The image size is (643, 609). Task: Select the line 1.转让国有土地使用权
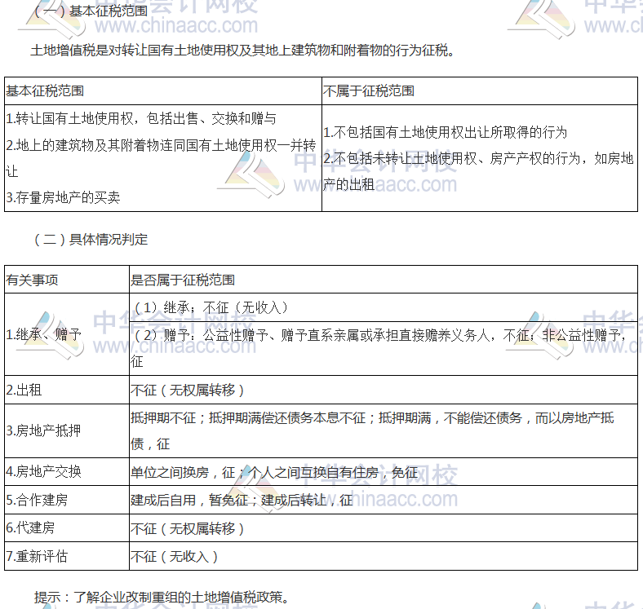[140, 118]
